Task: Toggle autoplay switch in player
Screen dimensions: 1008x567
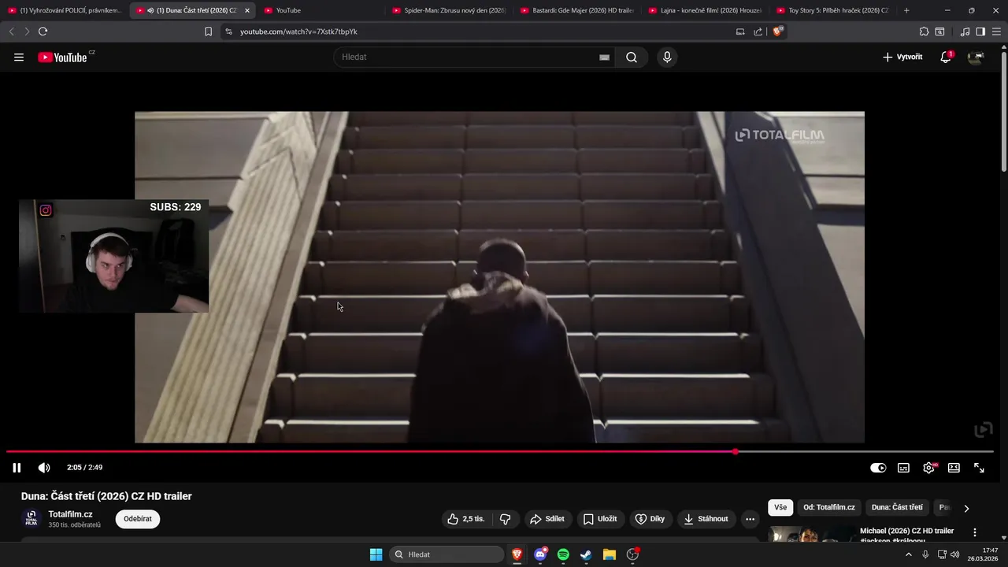Action: (878, 468)
